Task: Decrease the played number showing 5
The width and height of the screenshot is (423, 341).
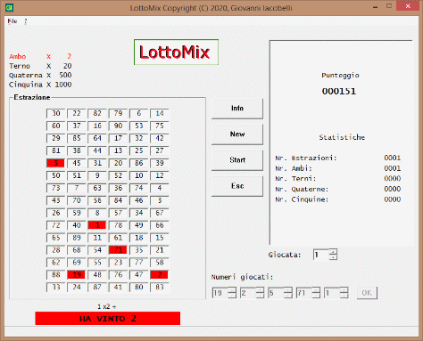Action: tap(288, 296)
